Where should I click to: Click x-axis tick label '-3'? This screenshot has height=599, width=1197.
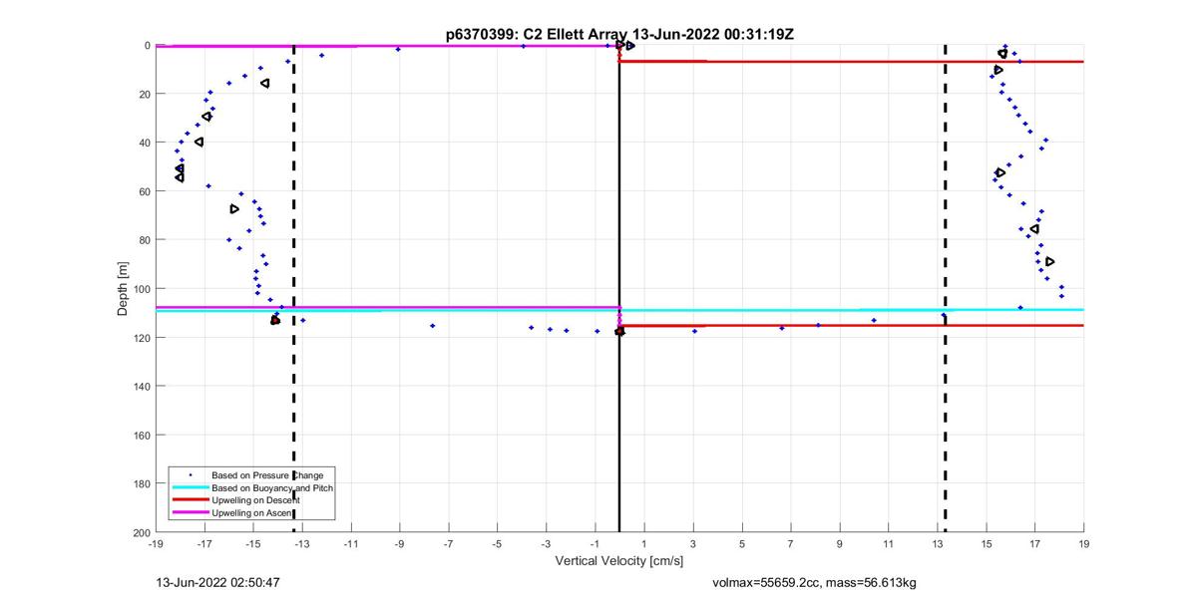pos(547,544)
